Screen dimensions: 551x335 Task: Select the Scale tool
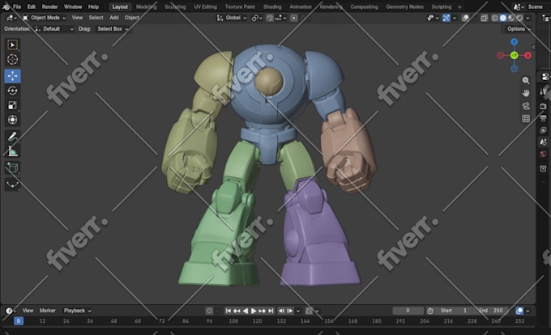coord(12,105)
